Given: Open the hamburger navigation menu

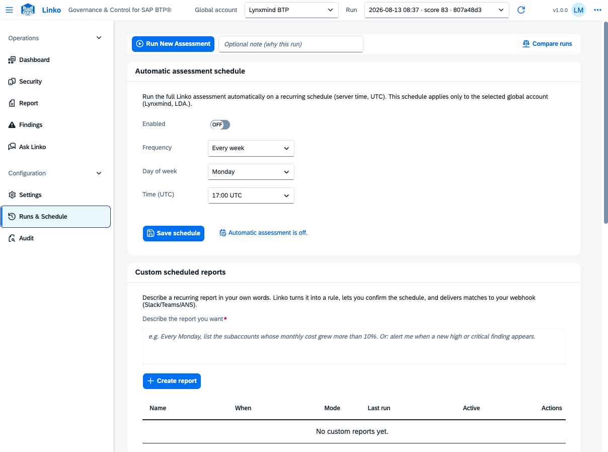Looking at the screenshot, I should click(9, 10).
